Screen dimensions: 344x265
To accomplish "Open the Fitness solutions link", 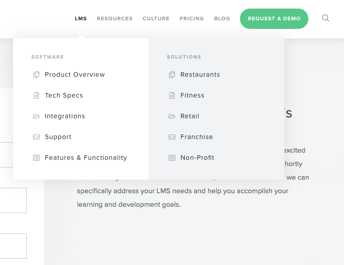I will point(192,96).
